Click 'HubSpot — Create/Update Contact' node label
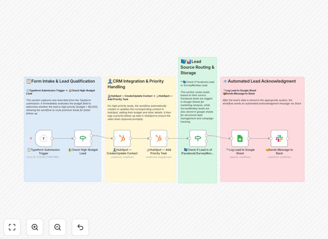The width and height of the screenshot is (328, 239). tap(122, 151)
